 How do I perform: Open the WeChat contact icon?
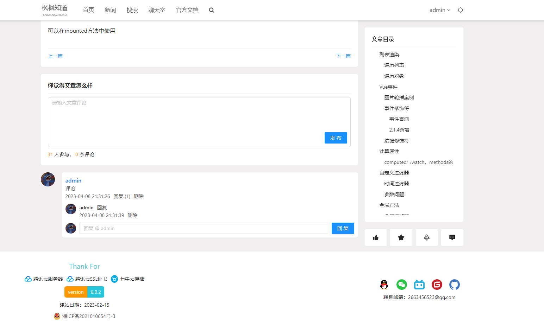402,285
